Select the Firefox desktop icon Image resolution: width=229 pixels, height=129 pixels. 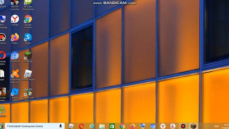(x=15, y=39)
